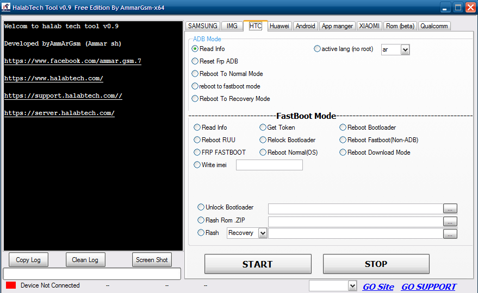The height and width of the screenshot is (293, 478).
Task: Select Reset Frp ADB option
Action: tap(195, 61)
